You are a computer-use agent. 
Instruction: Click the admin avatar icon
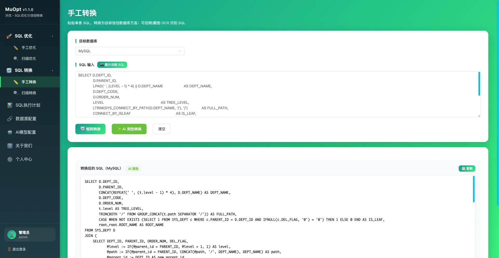point(12,235)
